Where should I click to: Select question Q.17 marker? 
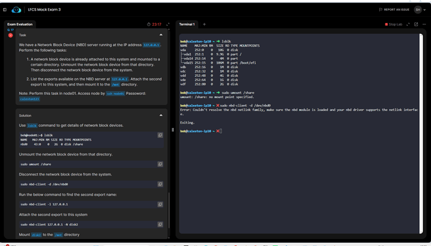point(11,30)
